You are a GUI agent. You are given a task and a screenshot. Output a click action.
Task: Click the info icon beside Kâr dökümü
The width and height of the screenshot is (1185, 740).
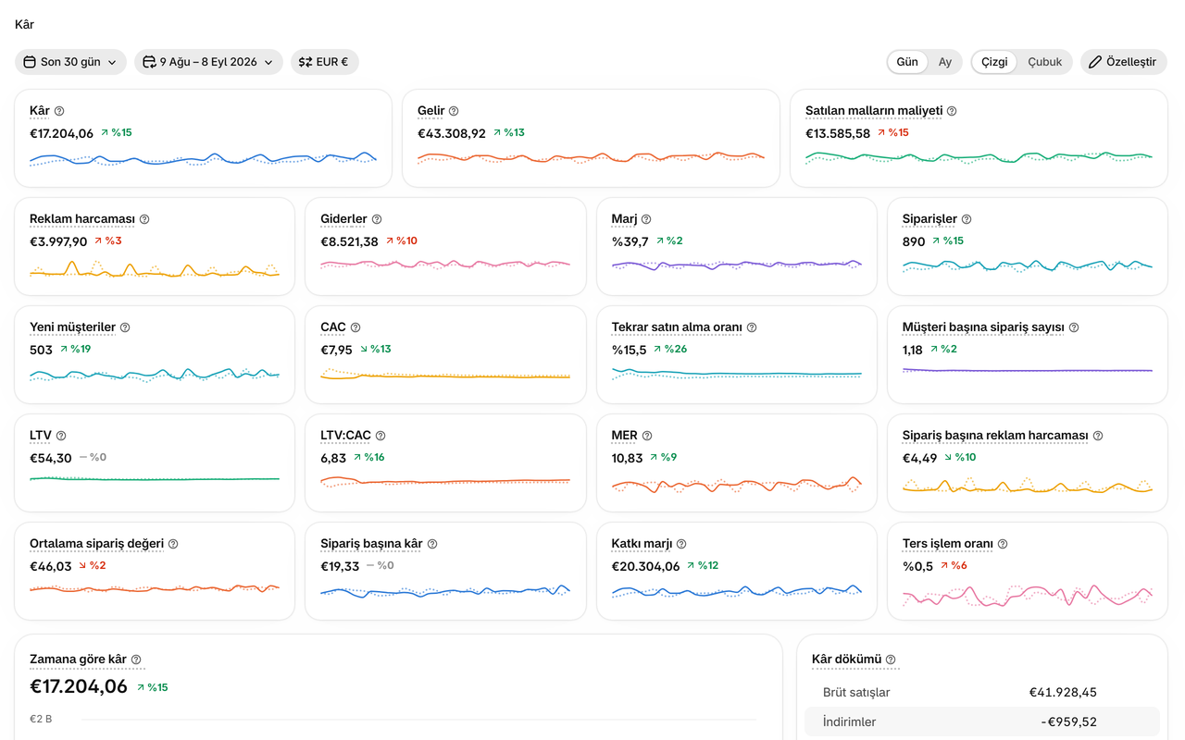click(x=891, y=660)
